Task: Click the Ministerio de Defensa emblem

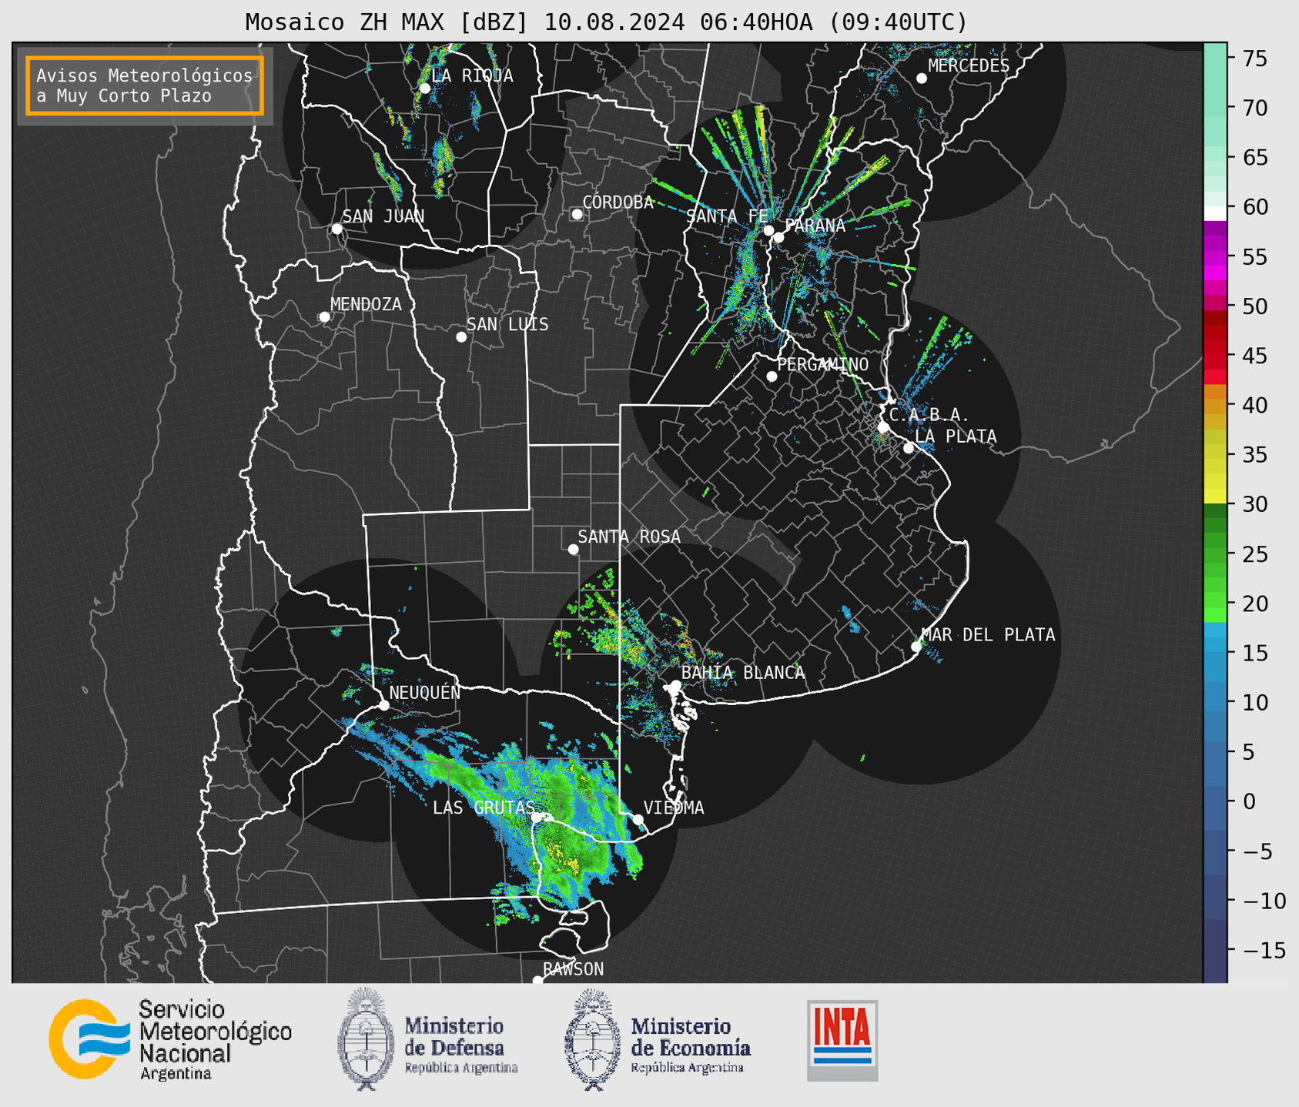Action: pyautogui.click(x=366, y=1038)
